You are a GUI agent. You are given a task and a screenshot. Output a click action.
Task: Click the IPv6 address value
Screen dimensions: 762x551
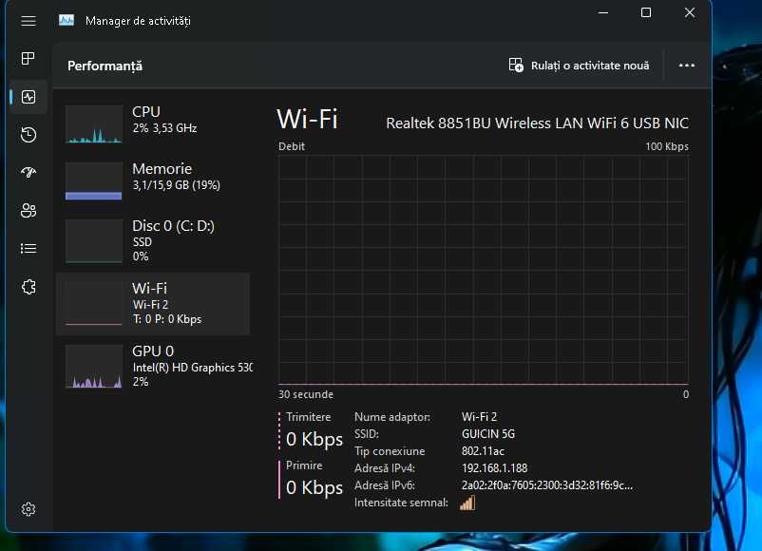[546, 485]
